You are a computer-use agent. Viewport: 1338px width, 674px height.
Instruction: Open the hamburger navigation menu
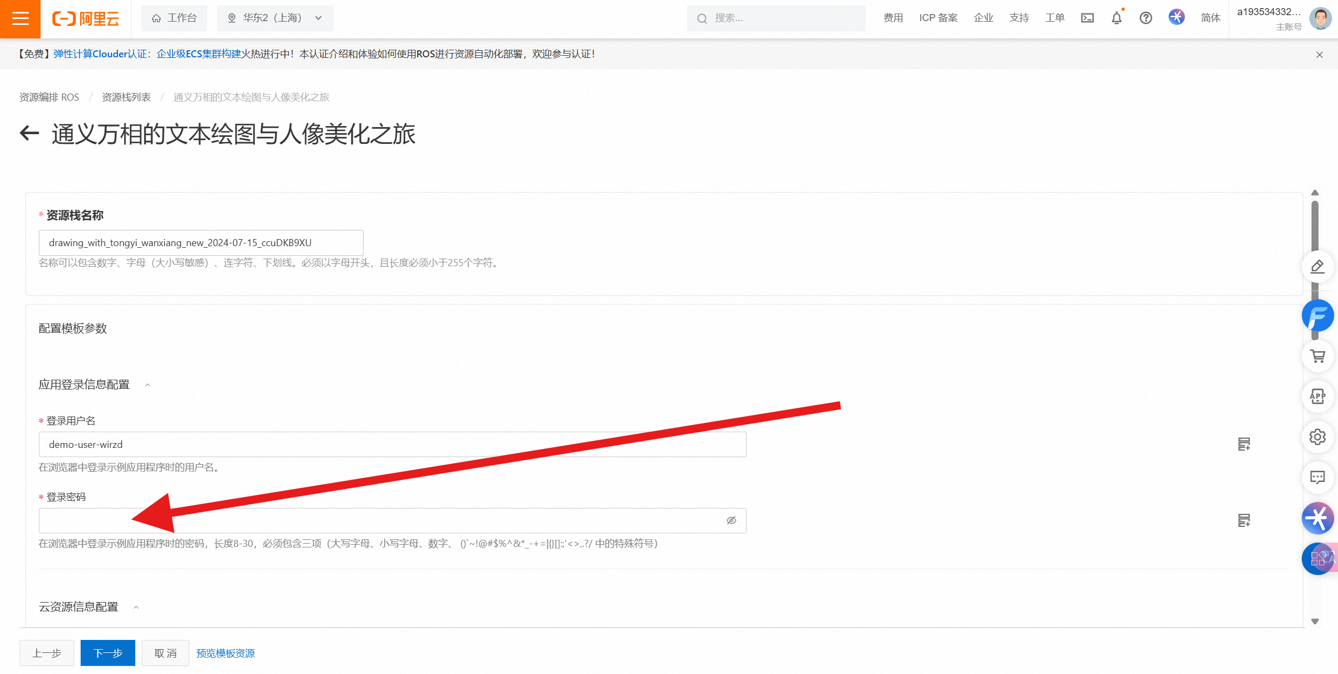coord(20,18)
